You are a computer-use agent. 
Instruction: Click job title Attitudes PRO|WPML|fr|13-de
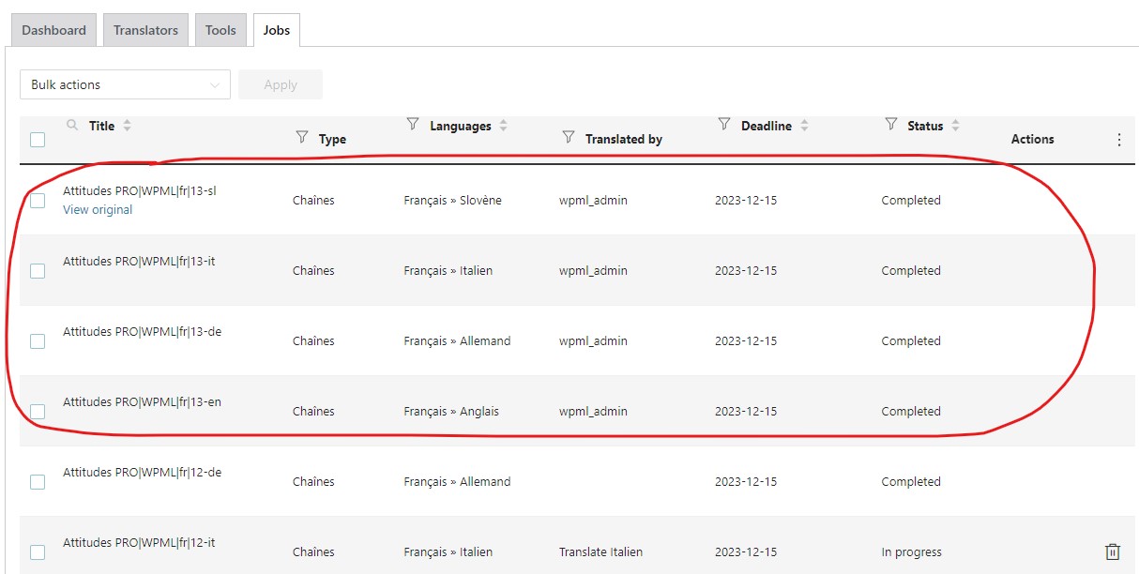pyautogui.click(x=142, y=332)
